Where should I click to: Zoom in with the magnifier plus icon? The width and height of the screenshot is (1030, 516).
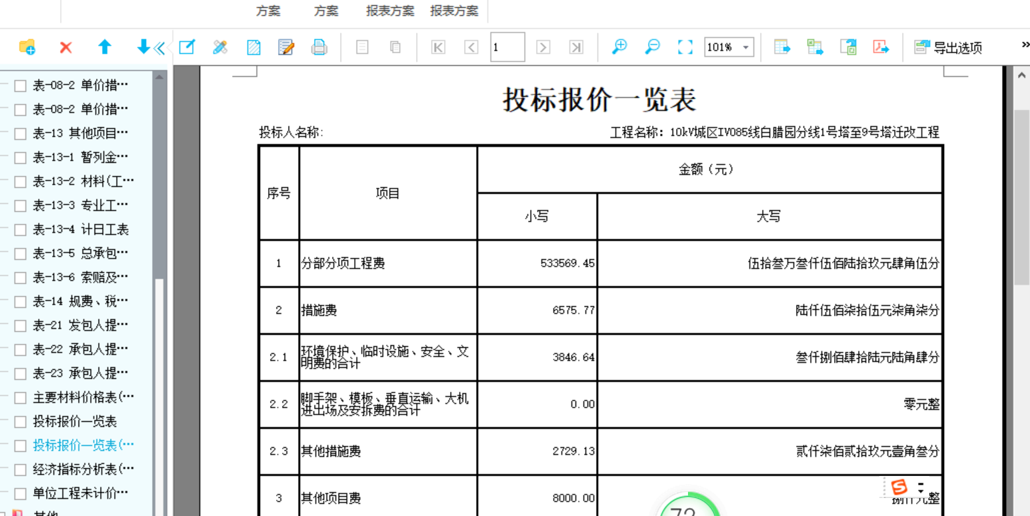coord(619,47)
